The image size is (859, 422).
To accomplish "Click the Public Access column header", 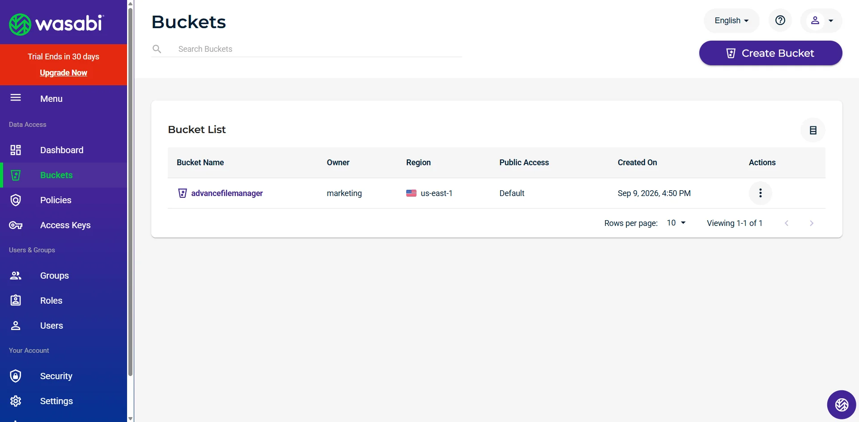I will (x=524, y=163).
